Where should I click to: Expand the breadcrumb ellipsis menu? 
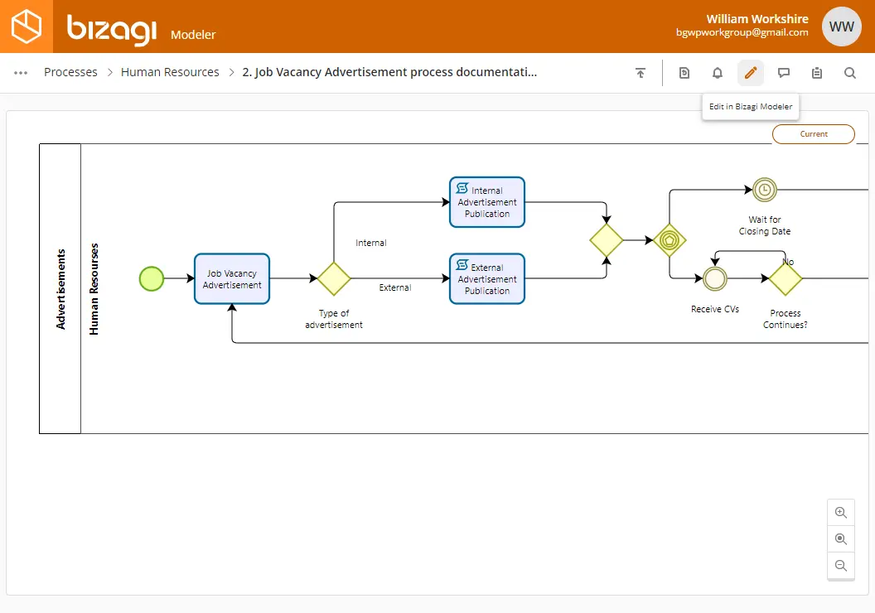point(21,73)
